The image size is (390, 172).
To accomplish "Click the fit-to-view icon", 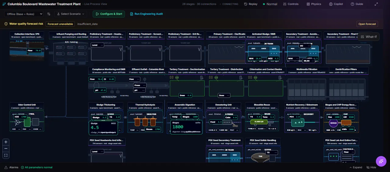I will tap(6, 155).
